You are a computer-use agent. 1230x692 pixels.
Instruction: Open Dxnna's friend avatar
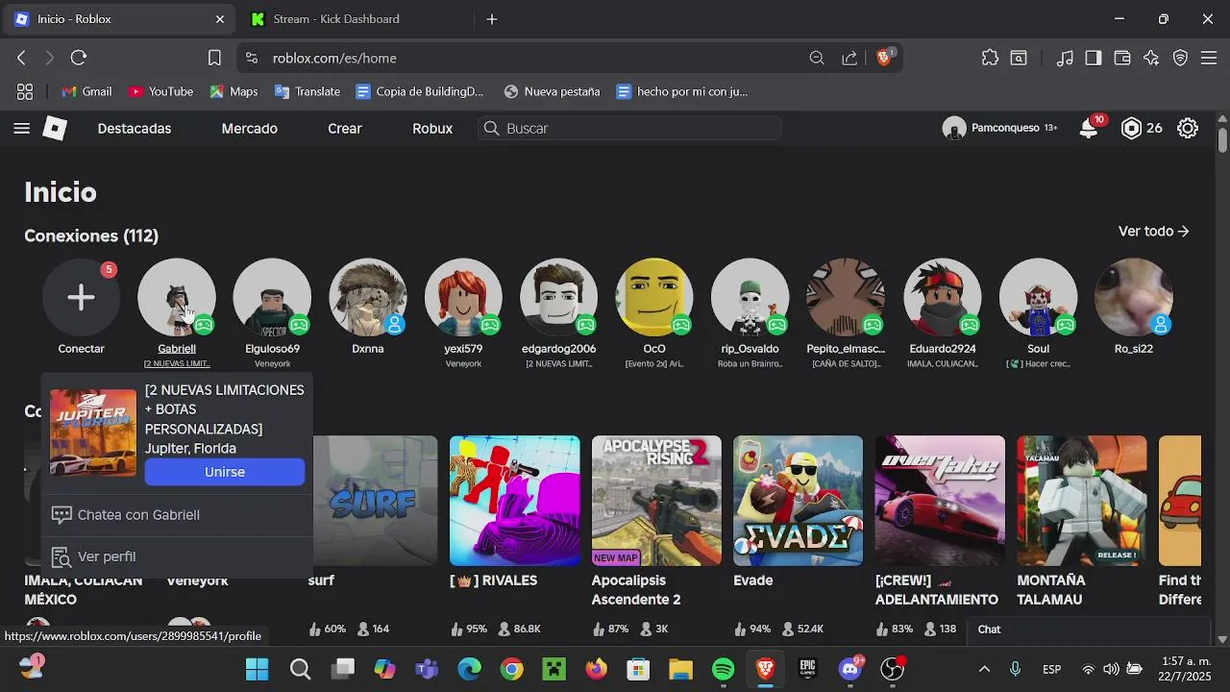(x=368, y=297)
